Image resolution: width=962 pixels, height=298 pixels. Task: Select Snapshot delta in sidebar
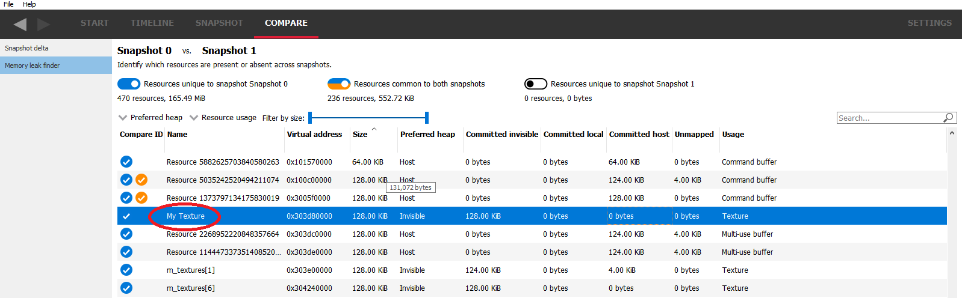click(x=26, y=48)
